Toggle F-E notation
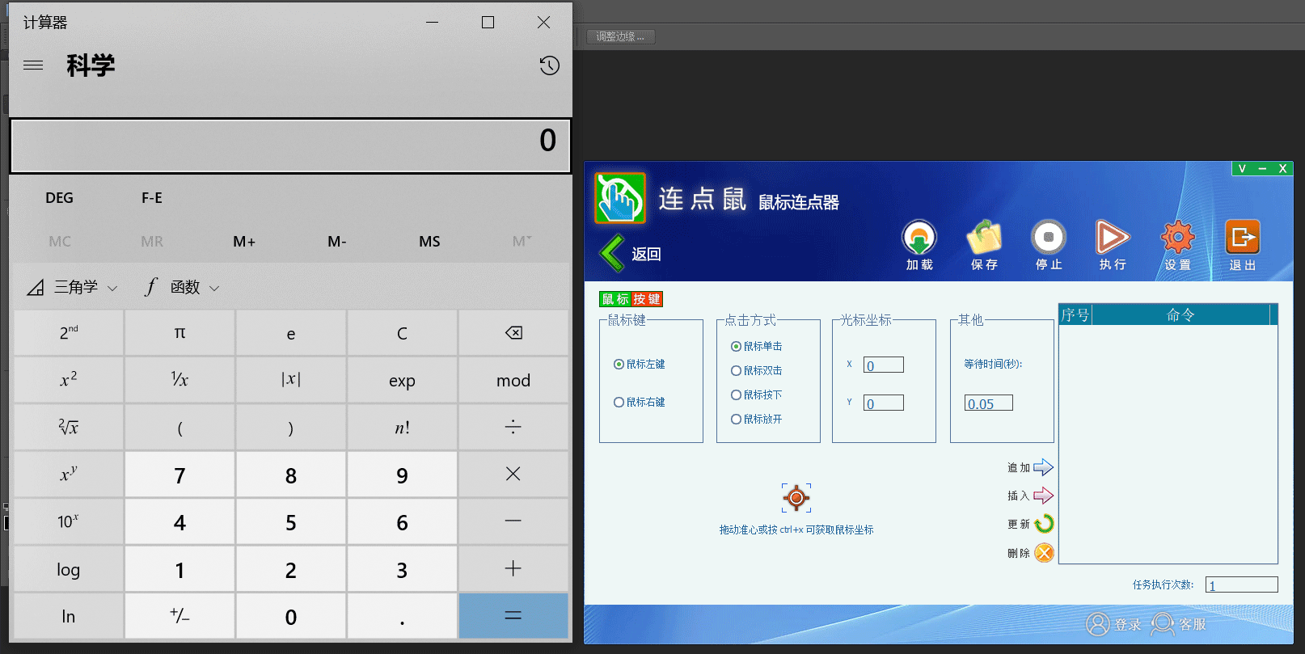The image size is (1305, 654). (152, 198)
